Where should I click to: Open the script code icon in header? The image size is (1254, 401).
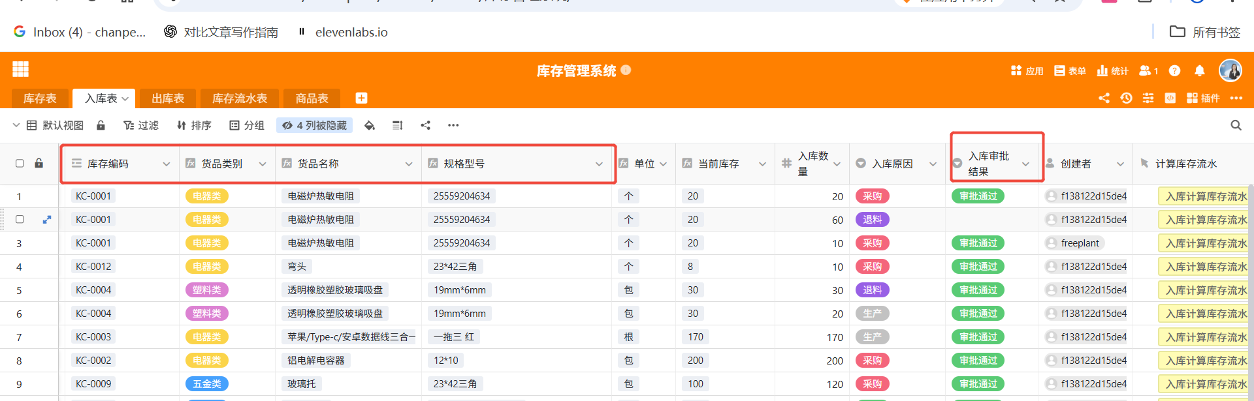coord(1170,98)
